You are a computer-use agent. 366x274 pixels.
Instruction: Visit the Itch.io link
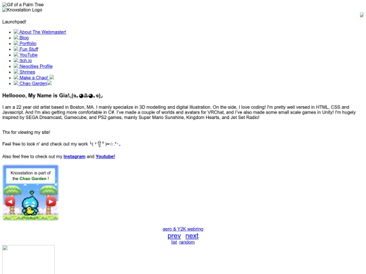pos(26,61)
